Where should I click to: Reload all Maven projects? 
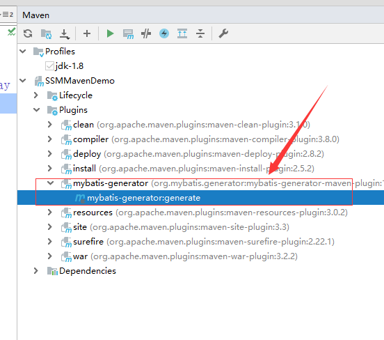(28, 33)
